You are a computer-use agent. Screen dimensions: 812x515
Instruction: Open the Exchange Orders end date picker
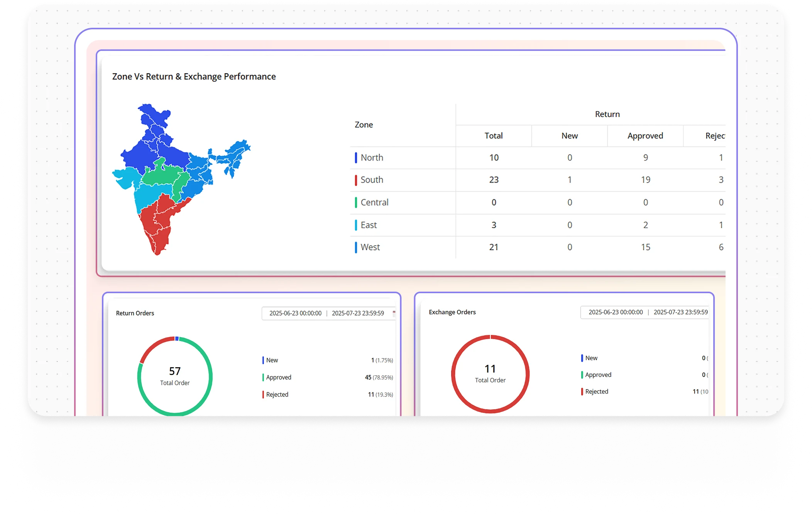click(681, 312)
